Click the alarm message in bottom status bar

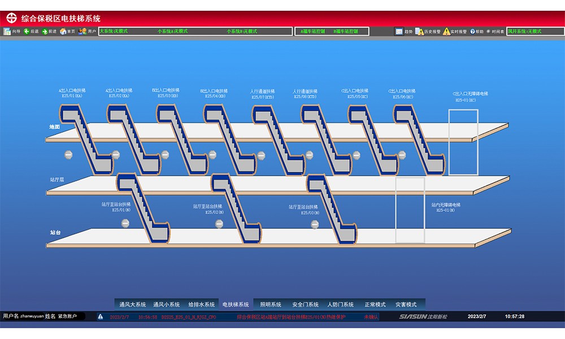(293, 317)
